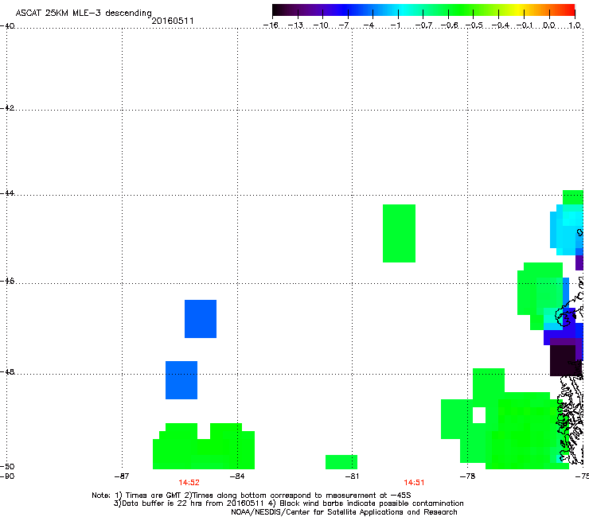Click the red time stamp '14:52'

pyautogui.click(x=189, y=483)
